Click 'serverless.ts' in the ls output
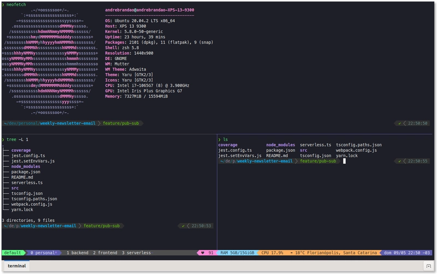The width and height of the screenshot is (437, 274). (316, 145)
